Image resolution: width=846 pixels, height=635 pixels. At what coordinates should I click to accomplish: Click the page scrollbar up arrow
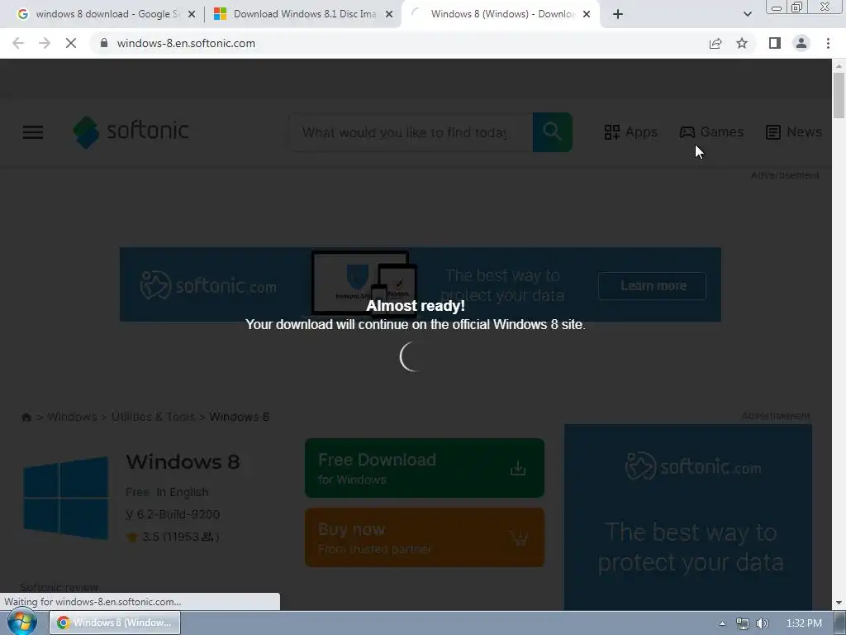[839, 66]
